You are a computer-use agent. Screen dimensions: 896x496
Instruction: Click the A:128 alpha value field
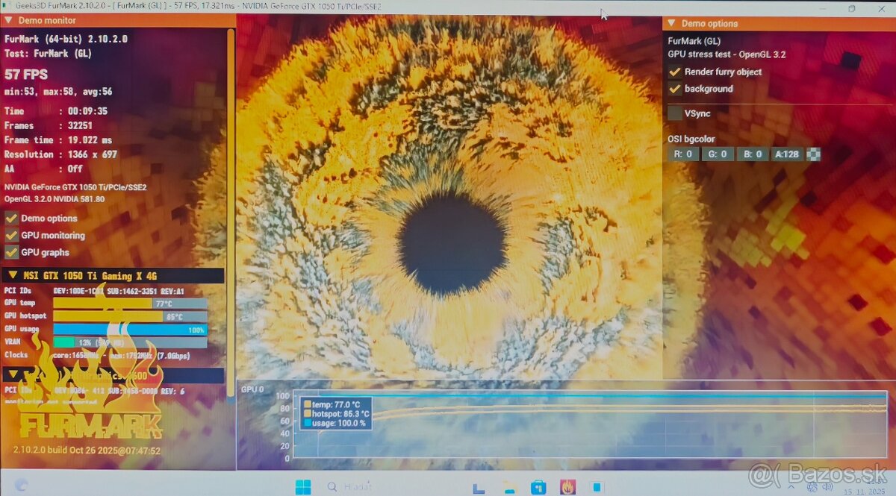coord(787,154)
